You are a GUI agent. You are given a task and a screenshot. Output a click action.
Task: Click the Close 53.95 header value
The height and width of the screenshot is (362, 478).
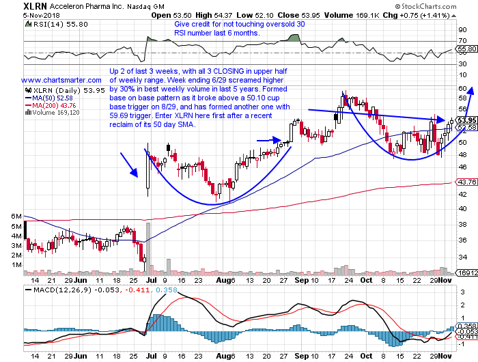pos(299,15)
